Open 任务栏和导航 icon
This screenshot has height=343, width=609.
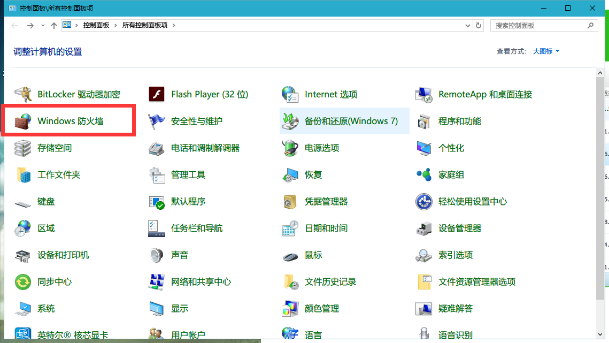[157, 228]
